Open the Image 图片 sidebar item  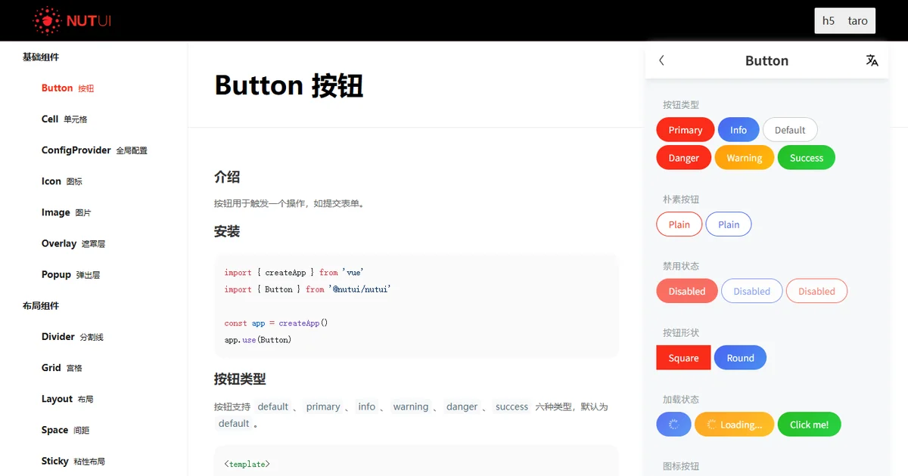tap(67, 212)
